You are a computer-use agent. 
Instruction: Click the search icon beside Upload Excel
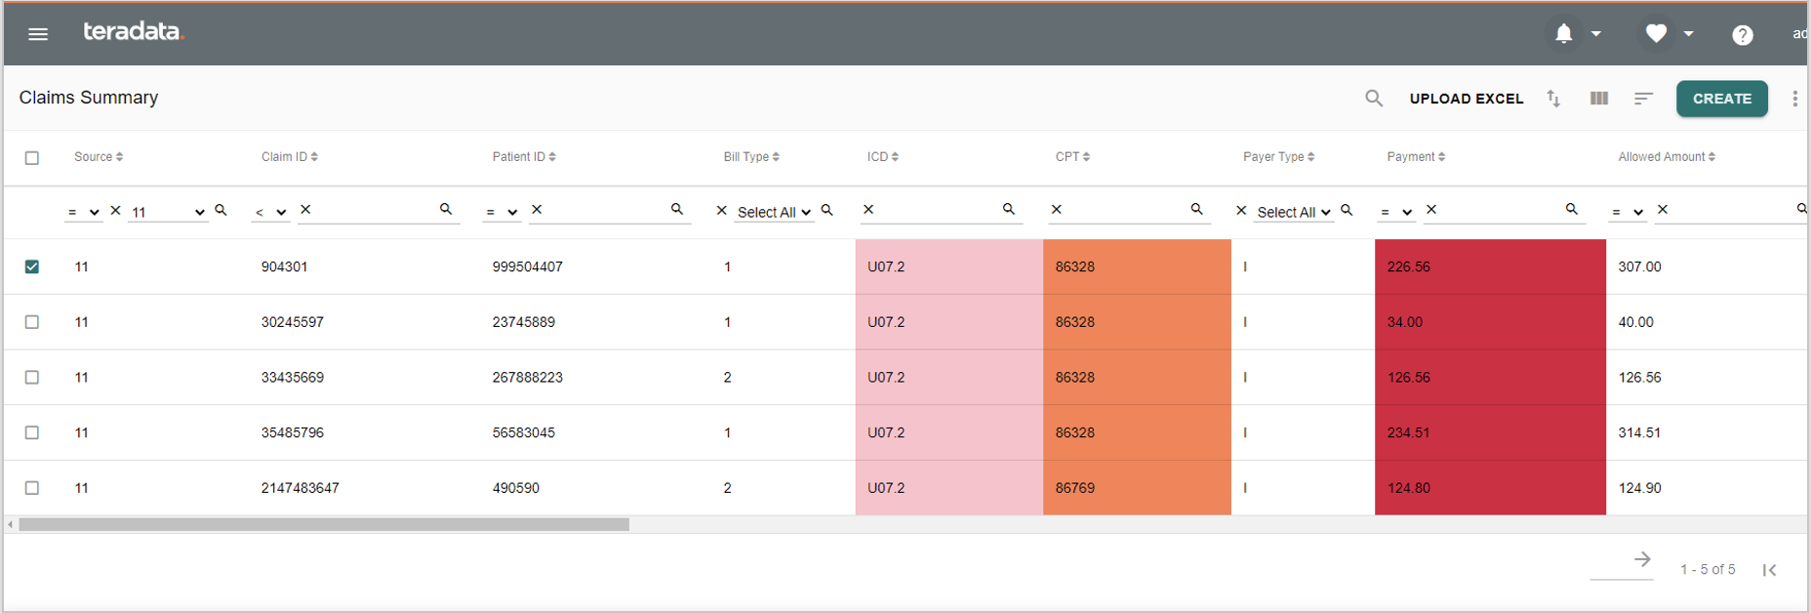[x=1374, y=99]
